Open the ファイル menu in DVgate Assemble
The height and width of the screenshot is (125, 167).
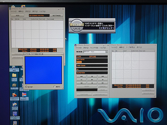point(14,11)
